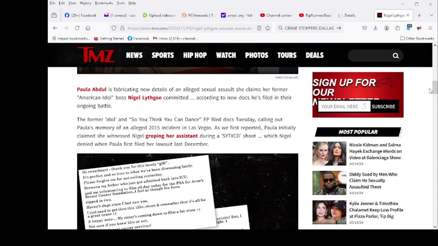Switch to the RipRunnersRead tab
Screen dimensions: 438x246
pyautogui.click(x=315, y=15)
